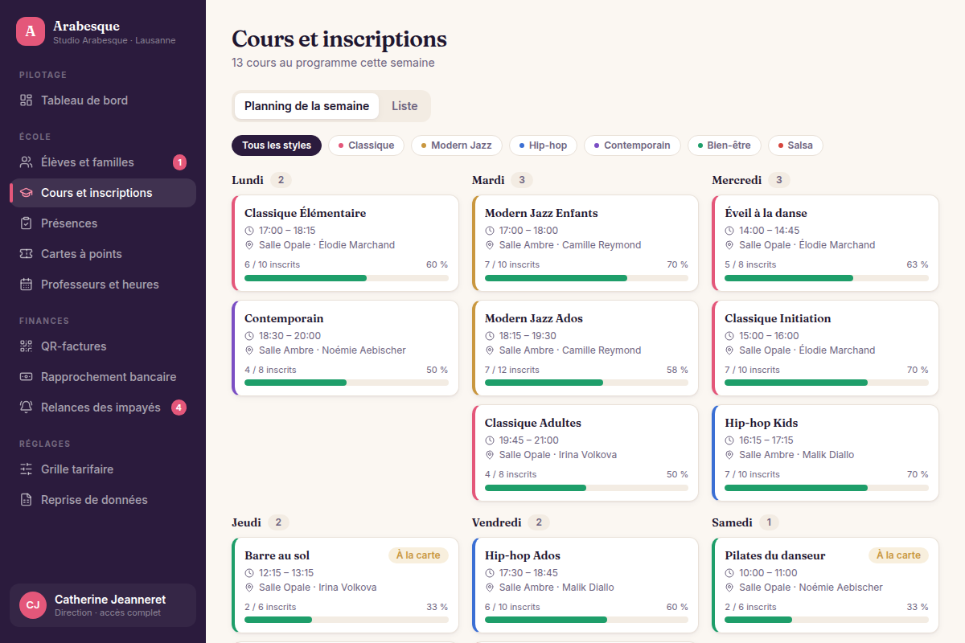
Task: Click the clock icon on Modern Jazz Enfants
Action: [x=490, y=231]
